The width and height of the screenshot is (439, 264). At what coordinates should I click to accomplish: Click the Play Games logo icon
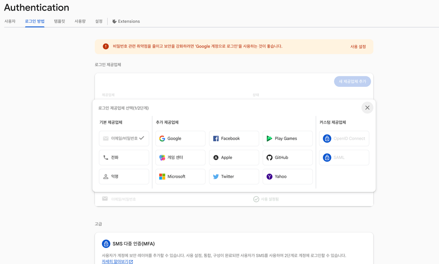(269, 138)
